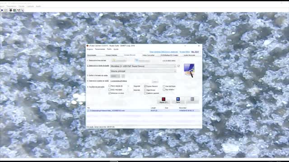Switch to the Video Converter tab
The image size is (289, 162).
point(149,55)
